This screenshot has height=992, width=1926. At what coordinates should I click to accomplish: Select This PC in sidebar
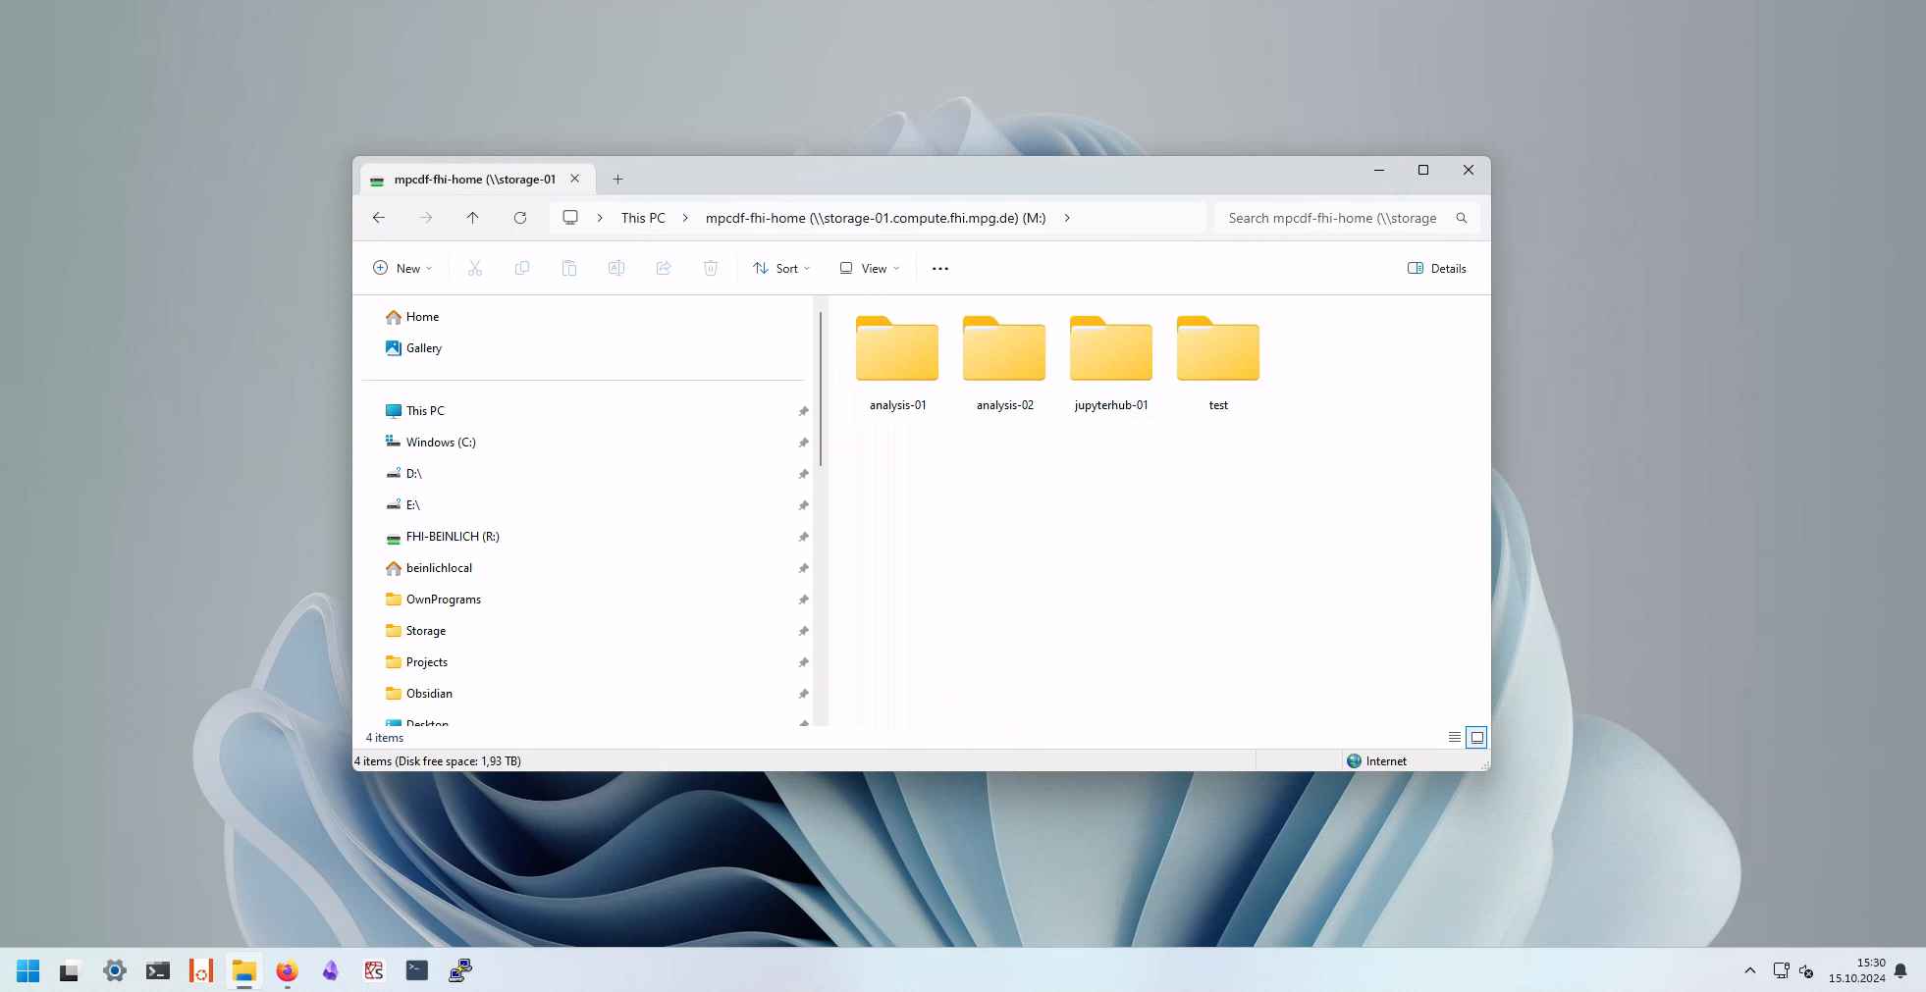425,411
